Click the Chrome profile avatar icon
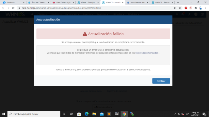Screen dimensions: 209x117 pos(201,8)
